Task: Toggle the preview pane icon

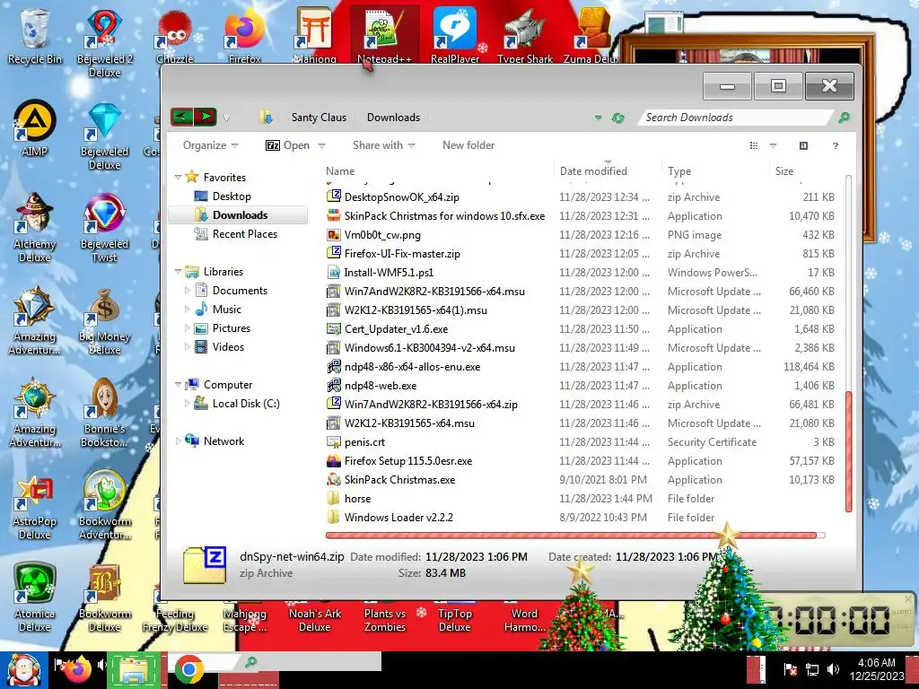Action: (x=803, y=145)
